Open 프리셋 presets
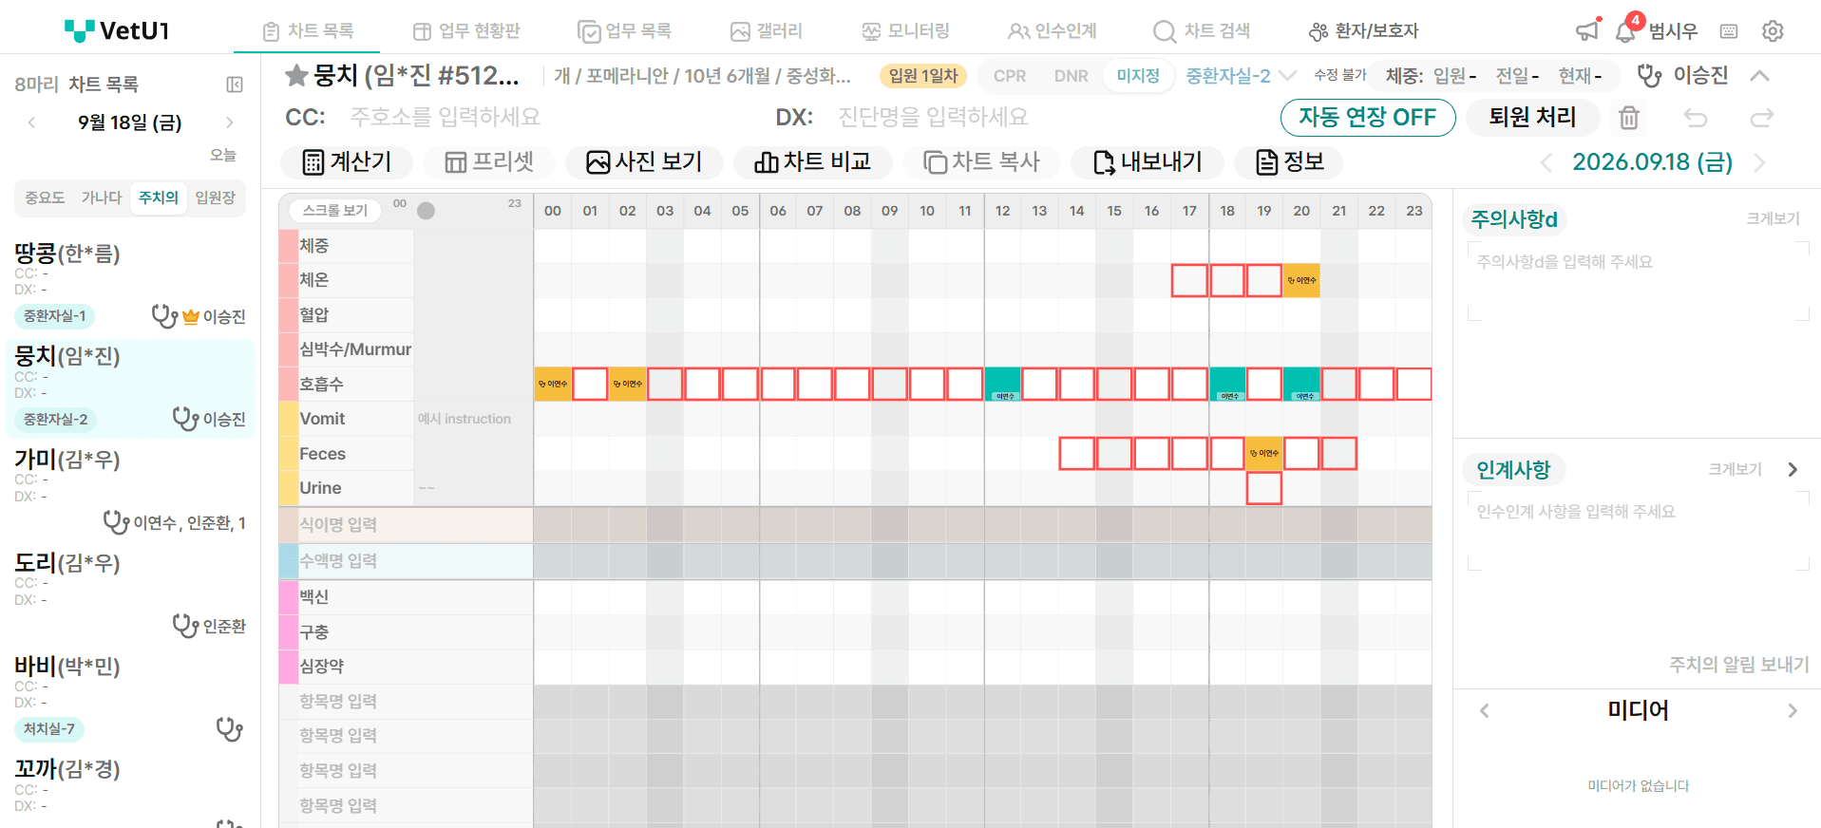This screenshot has height=828, width=1821. tap(489, 162)
